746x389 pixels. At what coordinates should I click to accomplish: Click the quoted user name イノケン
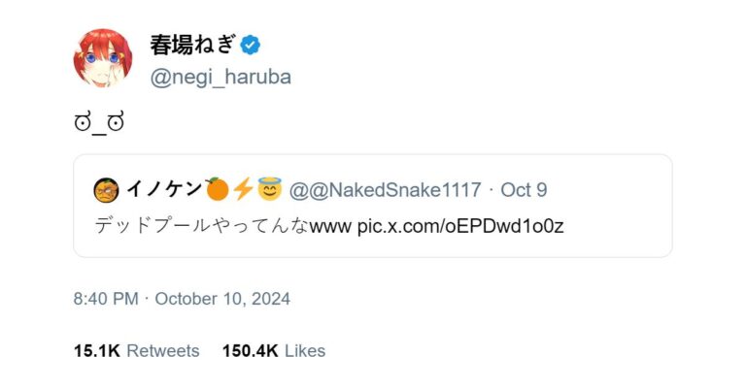(x=164, y=189)
